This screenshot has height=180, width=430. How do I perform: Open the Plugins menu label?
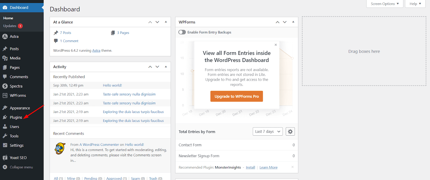click(x=16, y=117)
